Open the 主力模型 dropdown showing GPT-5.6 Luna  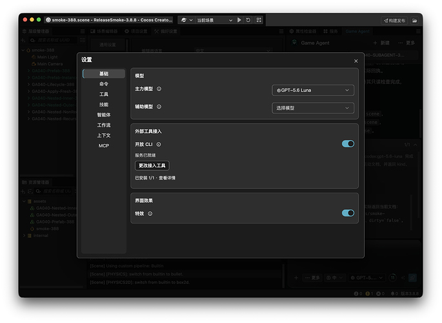313,90
